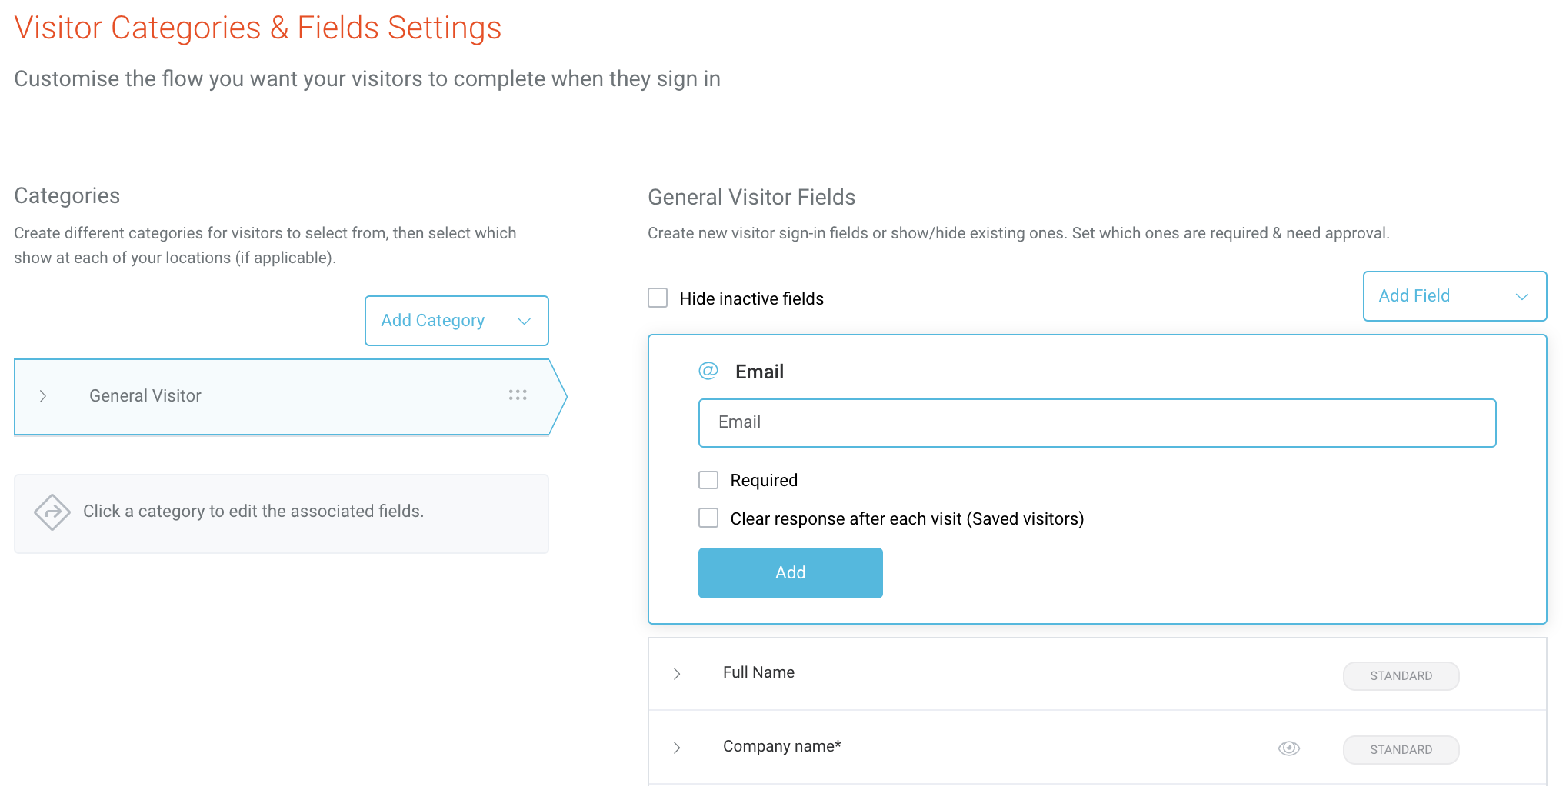Click the direction sign icon in hint box
The height and width of the screenshot is (800, 1566).
click(x=52, y=512)
